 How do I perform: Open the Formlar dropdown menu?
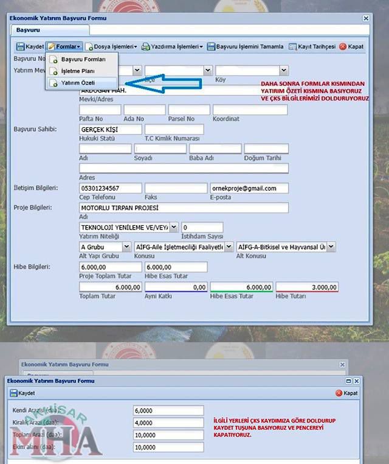pyautogui.click(x=64, y=46)
